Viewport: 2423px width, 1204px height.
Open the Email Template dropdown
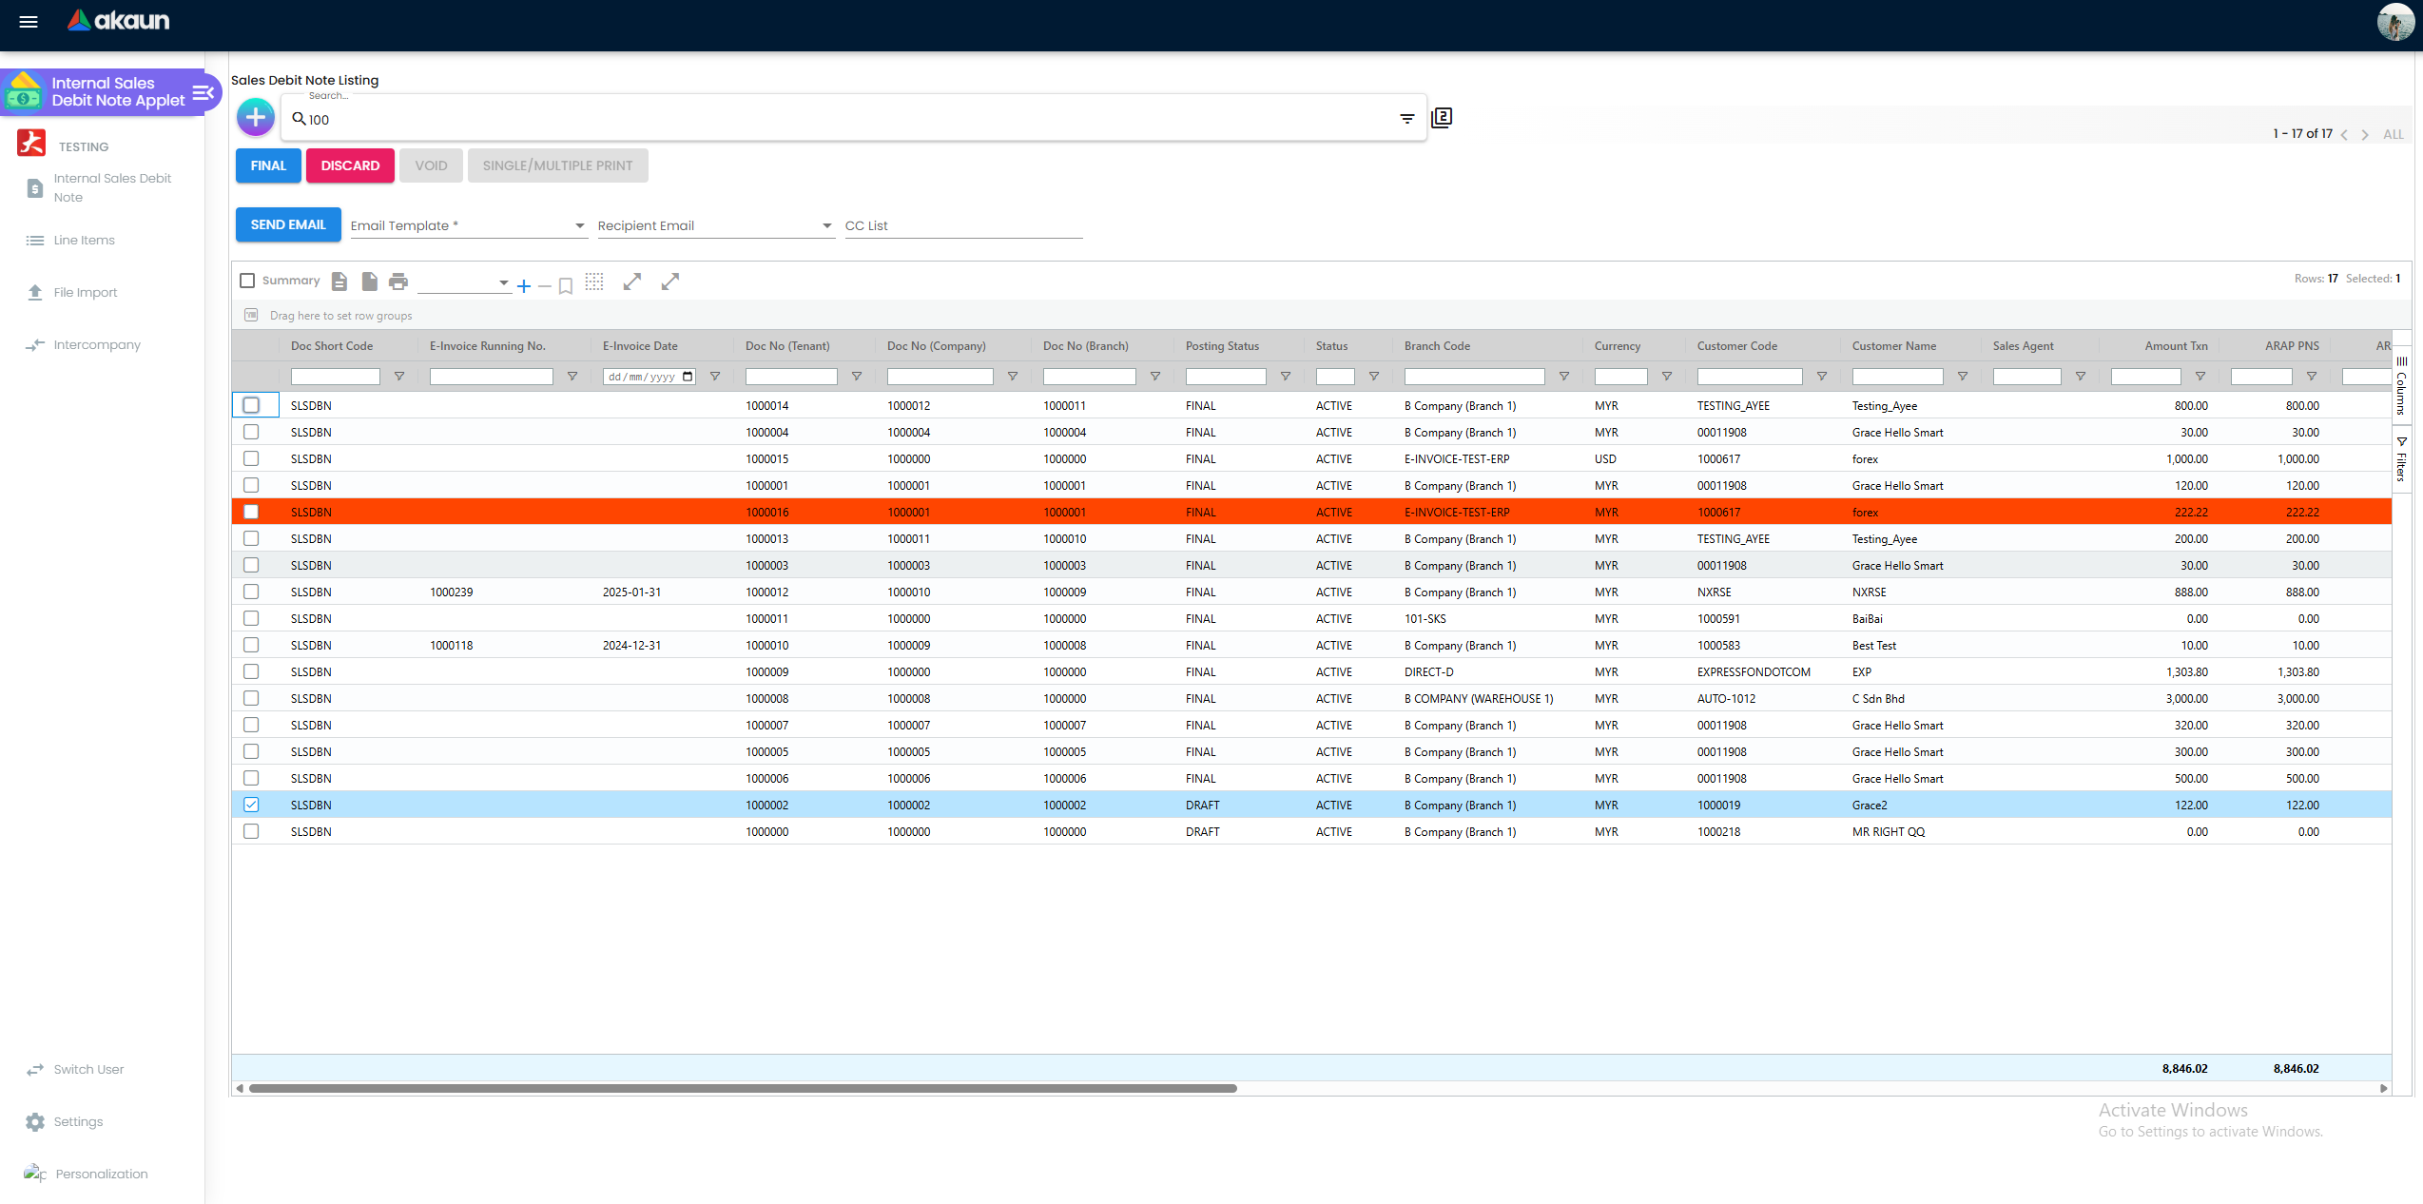point(469,225)
